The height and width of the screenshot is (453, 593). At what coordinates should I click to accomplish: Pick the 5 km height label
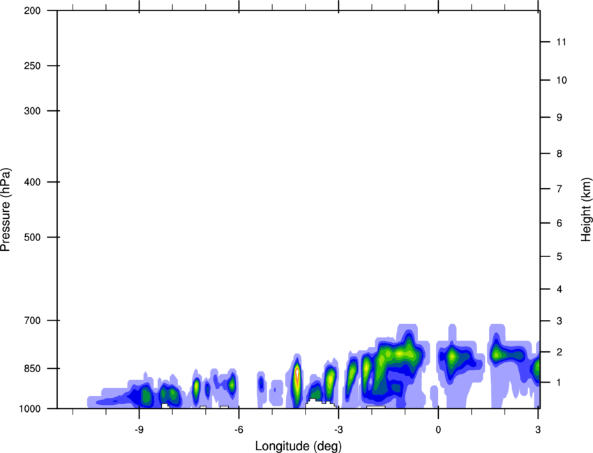coord(560,256)
